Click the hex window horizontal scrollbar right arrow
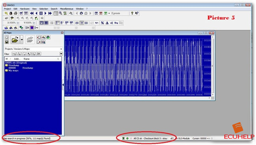The image size is (256, 145). 209,98
